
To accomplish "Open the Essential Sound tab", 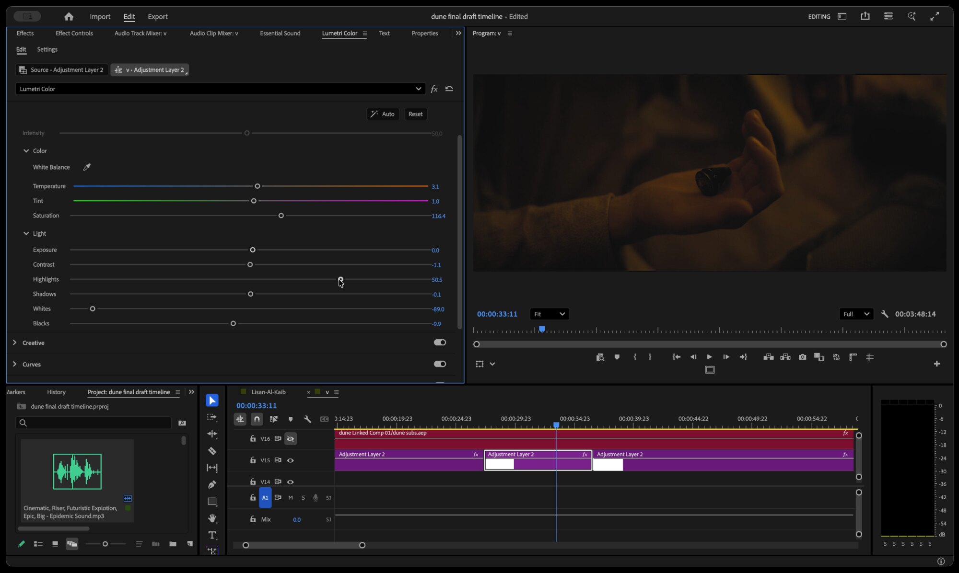I will [x=280, y=33].
